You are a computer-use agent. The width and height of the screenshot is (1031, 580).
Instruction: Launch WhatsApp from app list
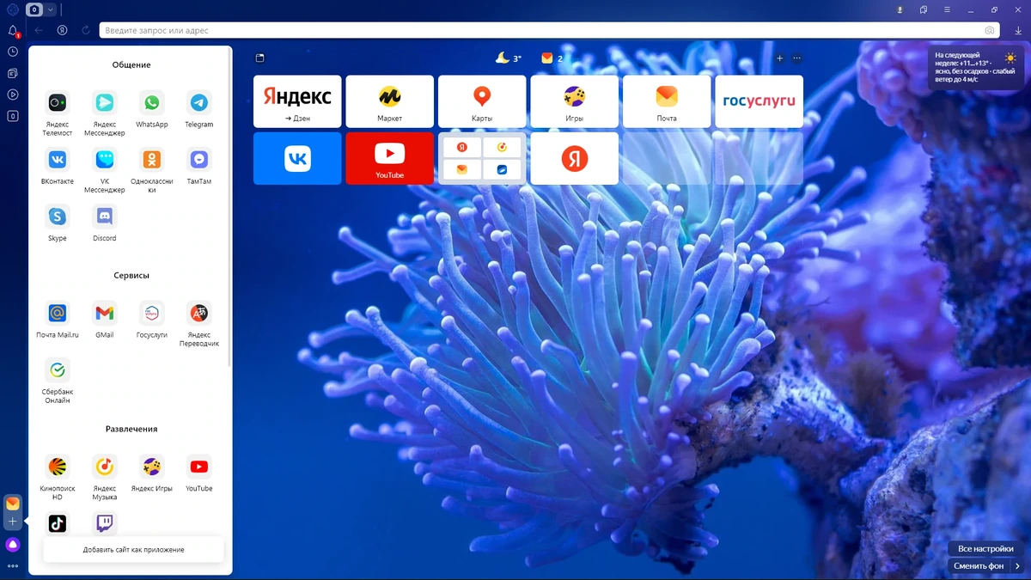152,109
